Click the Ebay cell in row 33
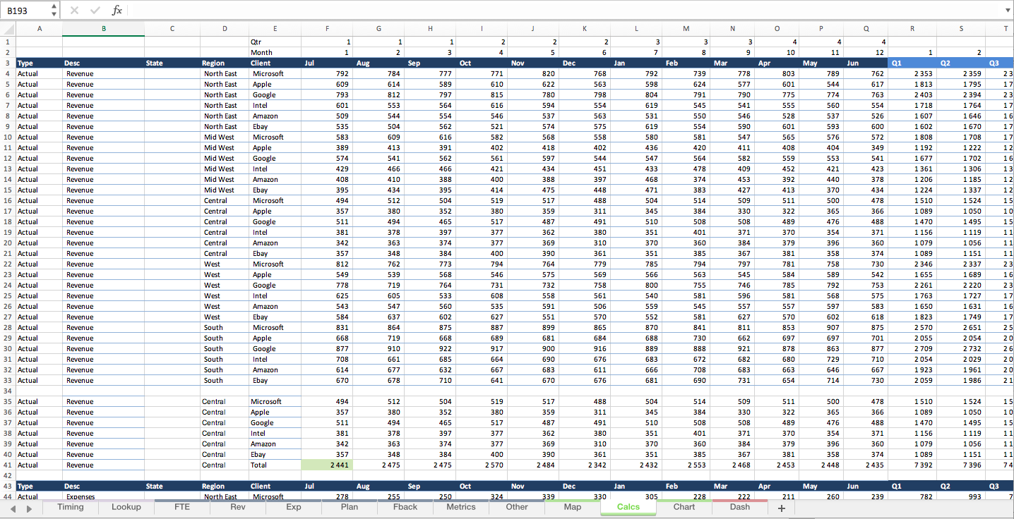Screen dimensions: 1014x519 (275, 380)
